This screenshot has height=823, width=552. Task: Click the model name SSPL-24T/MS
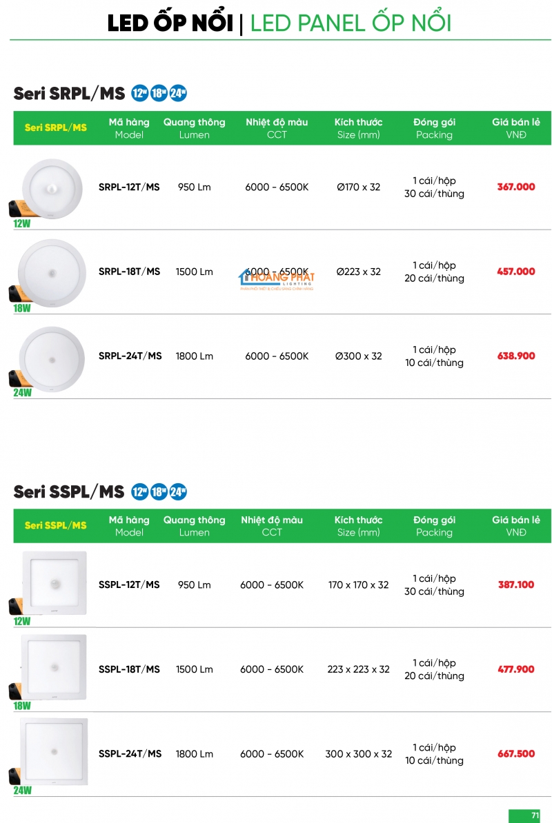point(130,753)
